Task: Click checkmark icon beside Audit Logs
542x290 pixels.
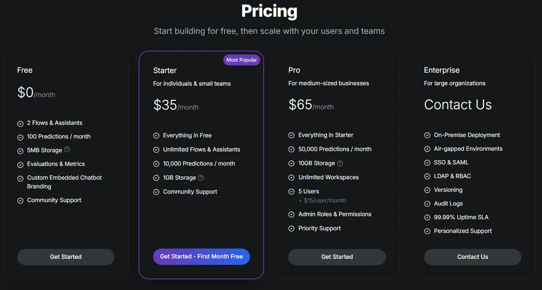Action: (x=427, y=204)
